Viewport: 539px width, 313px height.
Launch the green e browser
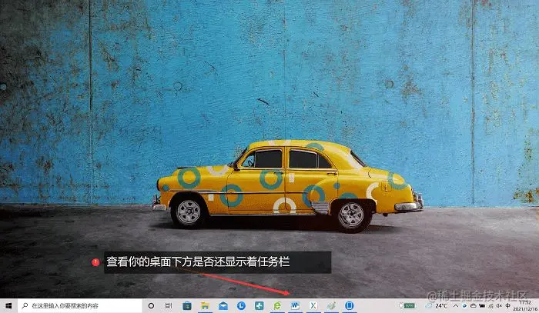click(x=277, y=305)
